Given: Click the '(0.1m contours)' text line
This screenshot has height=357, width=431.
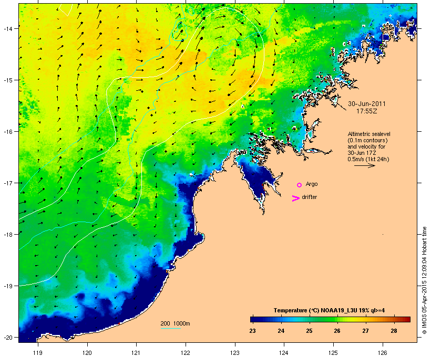Looking at the screenshot, I should pos(367,140).
